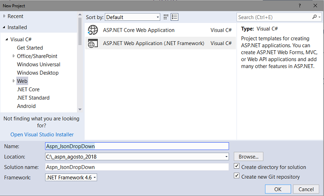Click the Browse... button
The width and height of the screenshot is (324, 196).
tap(249, 157)
